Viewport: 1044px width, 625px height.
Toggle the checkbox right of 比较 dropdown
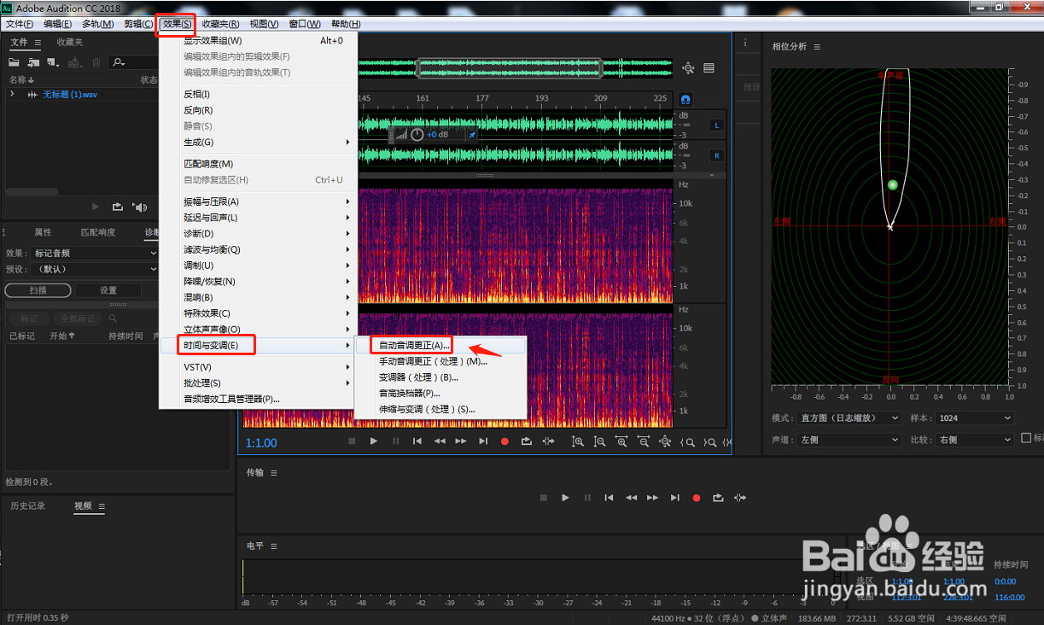click(1027, 439)
